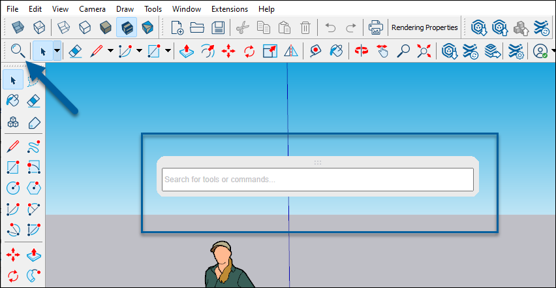This screenshot has width=556, height=288.
Task: Toggle Monochrome face style
Action: (147, 27)
